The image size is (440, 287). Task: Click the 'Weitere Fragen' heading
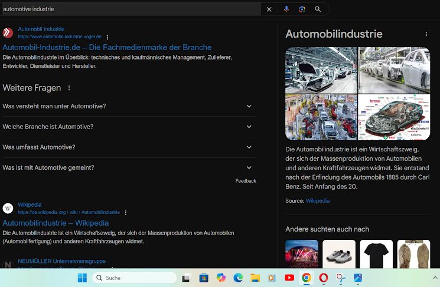(x=32, y=88)
